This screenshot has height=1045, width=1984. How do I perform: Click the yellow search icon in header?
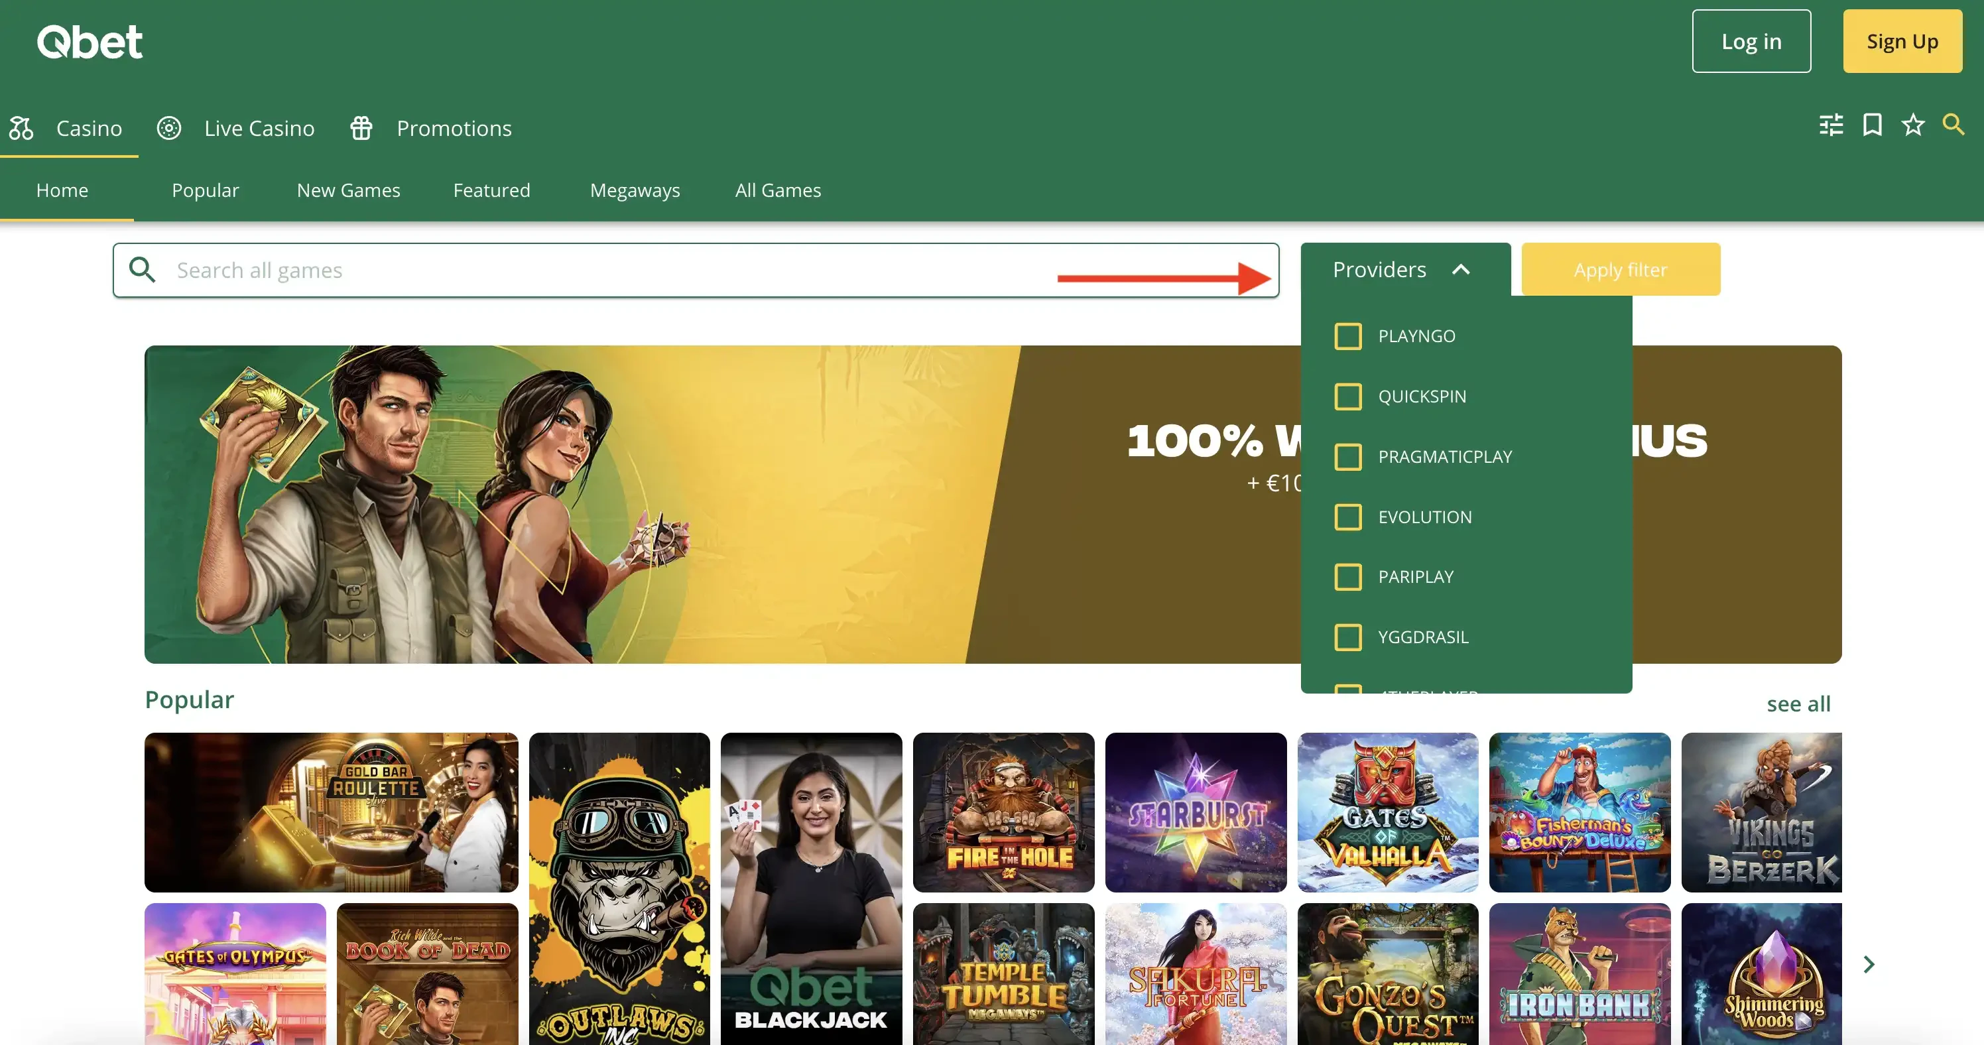point(1953,125)
